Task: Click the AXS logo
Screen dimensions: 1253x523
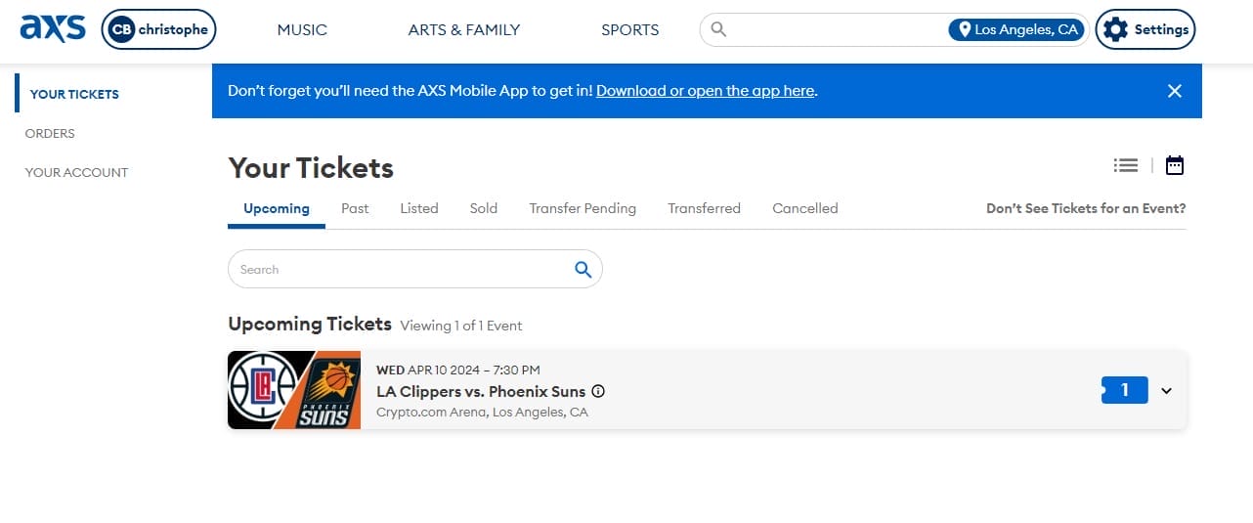Action: 53,29
